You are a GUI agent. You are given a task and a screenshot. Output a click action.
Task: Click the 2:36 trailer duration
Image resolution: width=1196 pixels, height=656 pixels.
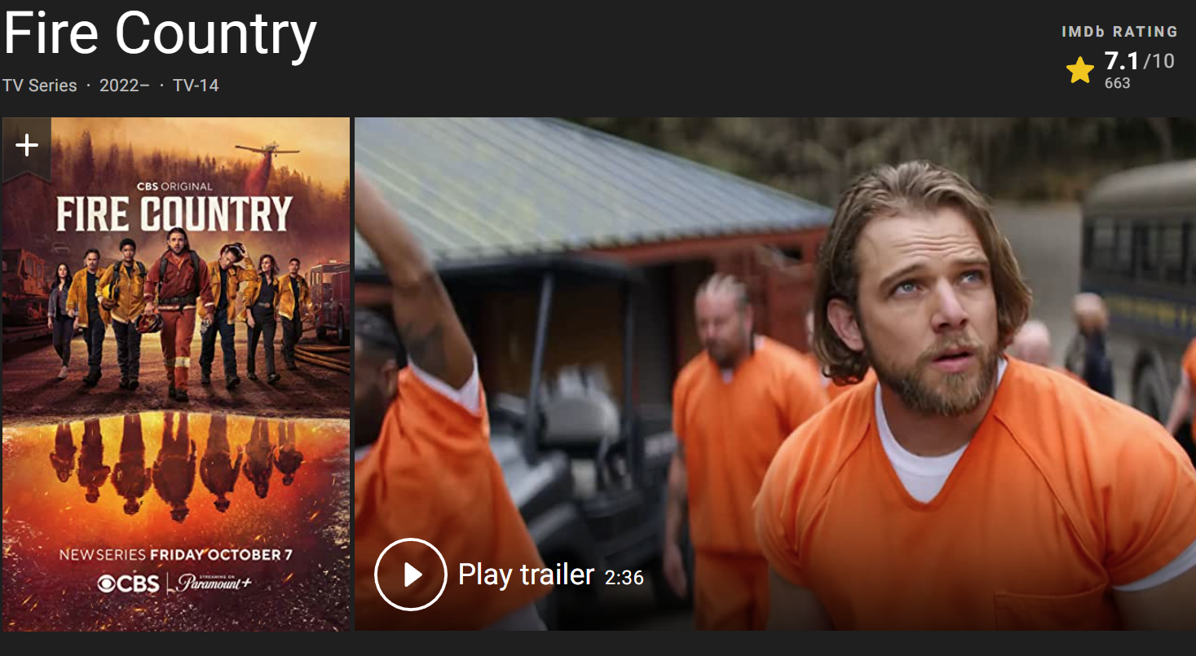[624, 578]
